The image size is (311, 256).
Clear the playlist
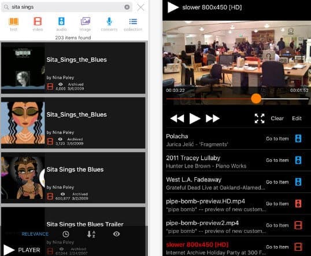[277, 118]
